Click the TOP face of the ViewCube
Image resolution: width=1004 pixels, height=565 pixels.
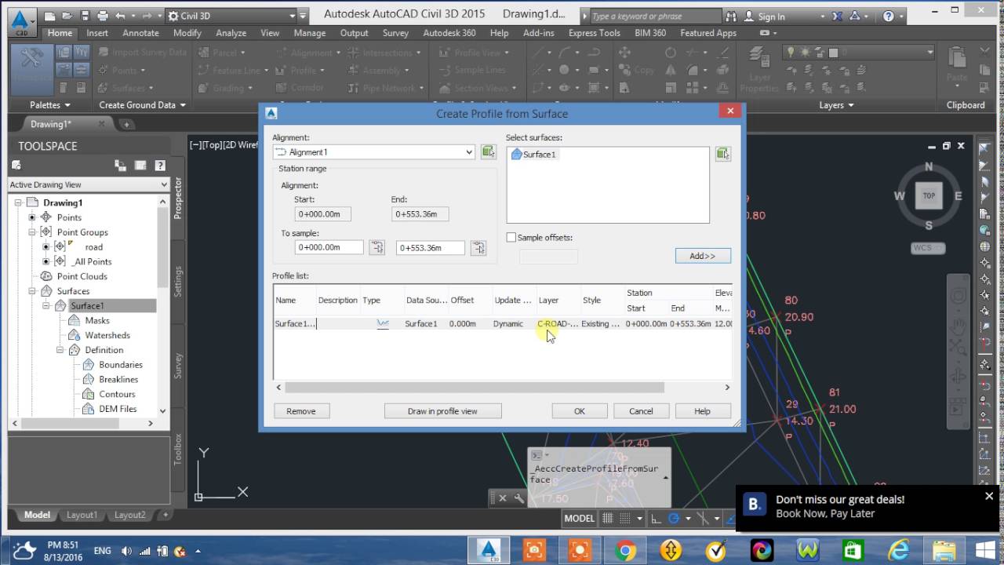pos(929,195)
